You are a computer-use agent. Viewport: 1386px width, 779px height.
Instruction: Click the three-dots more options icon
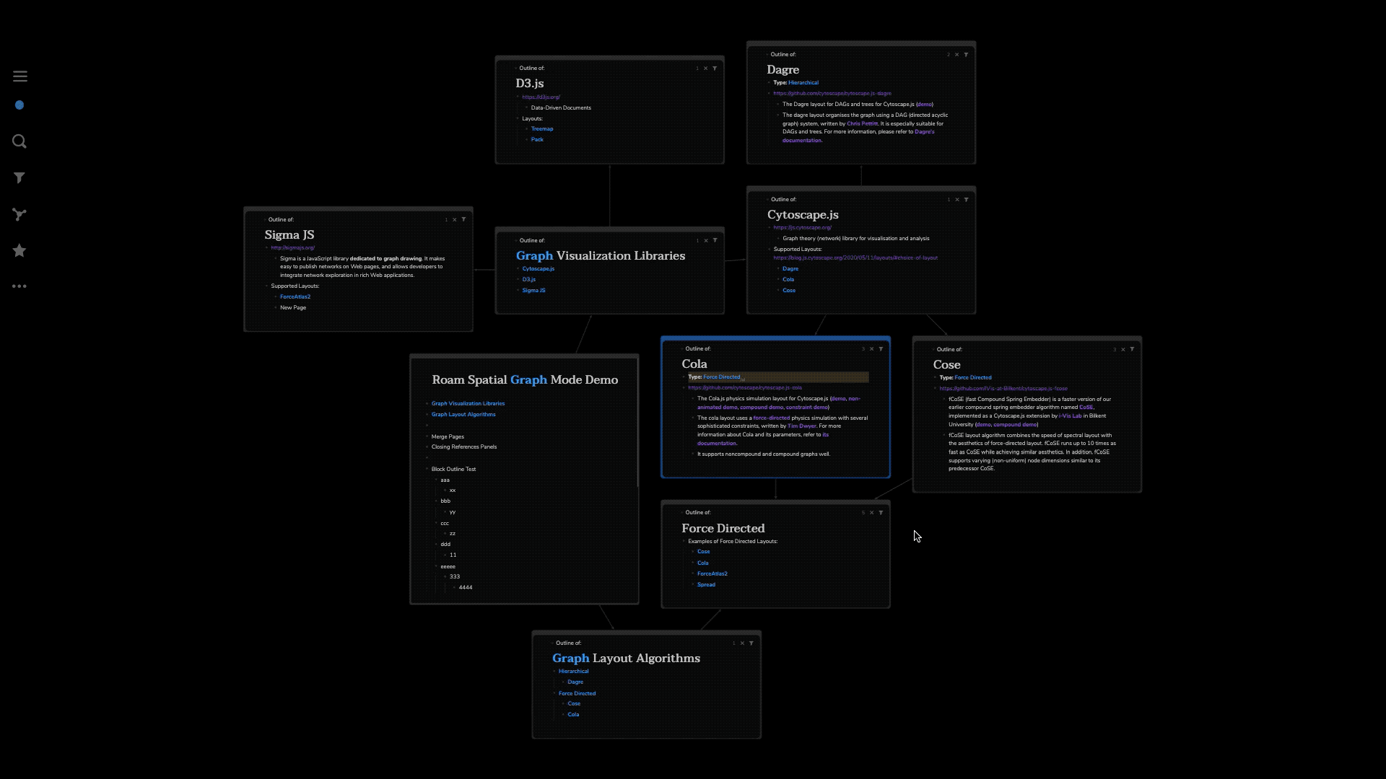point(19,286)
